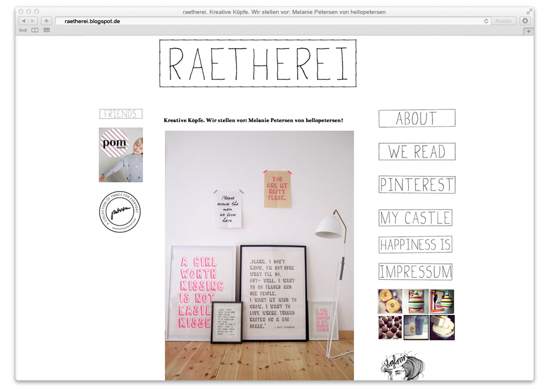Open the sliced fruit photo thumbnail
The height and width of the screenshot is (389, 550).
pyautogui.click(x=390, y=302)
